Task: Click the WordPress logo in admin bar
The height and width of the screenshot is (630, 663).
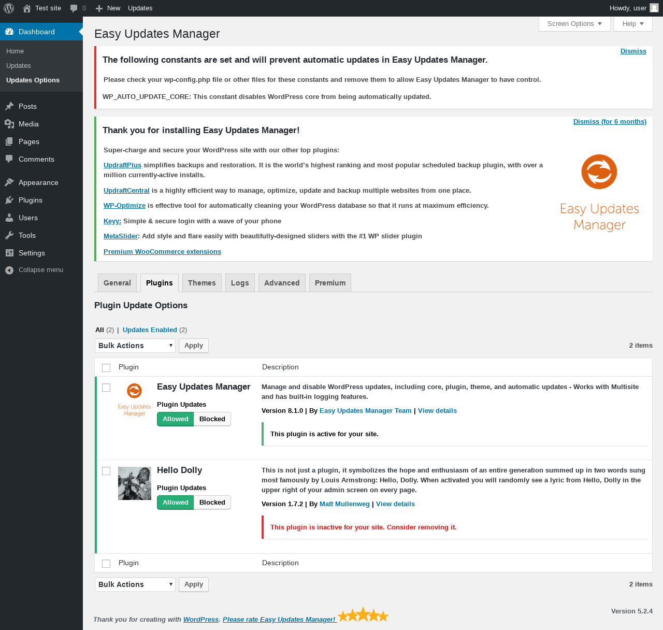Action: click(x=9, y=8)
